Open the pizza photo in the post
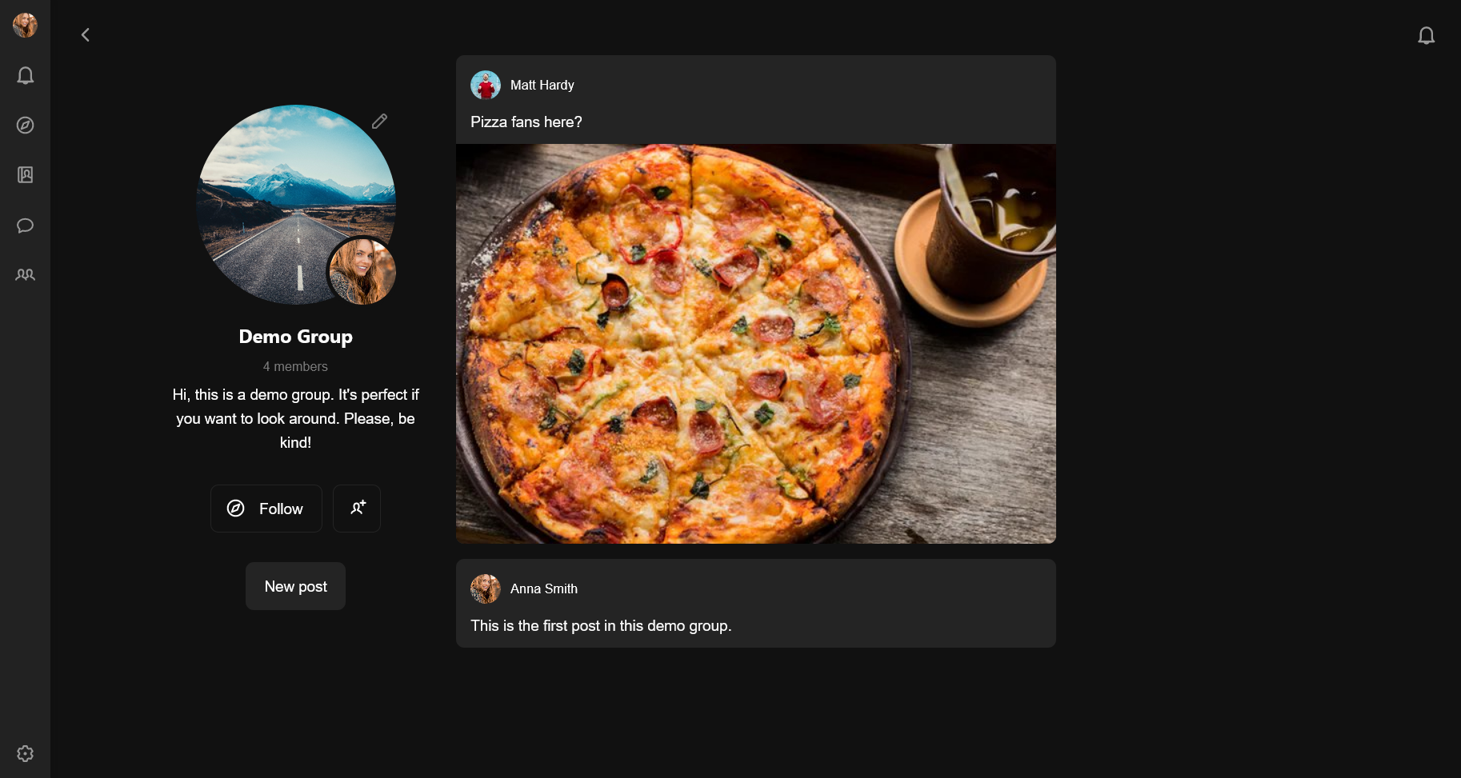 (x=755, y=344)
